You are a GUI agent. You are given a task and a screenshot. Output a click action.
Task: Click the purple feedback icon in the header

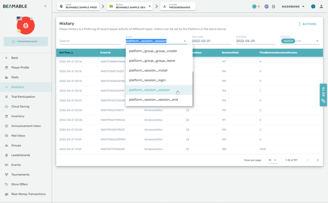point(266,6)
